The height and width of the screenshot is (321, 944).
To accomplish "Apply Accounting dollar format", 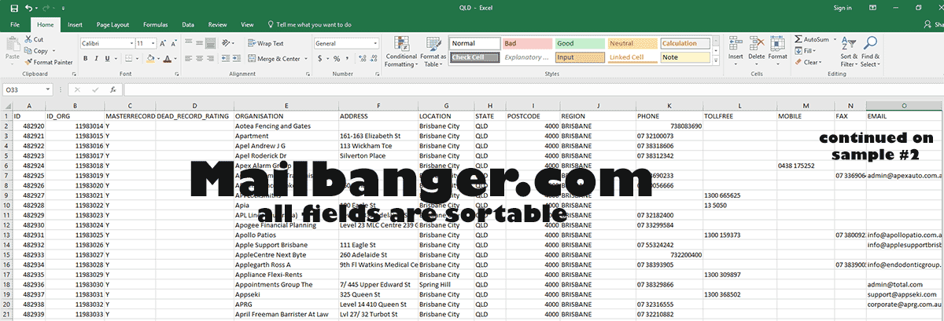I will coord(320,58).
